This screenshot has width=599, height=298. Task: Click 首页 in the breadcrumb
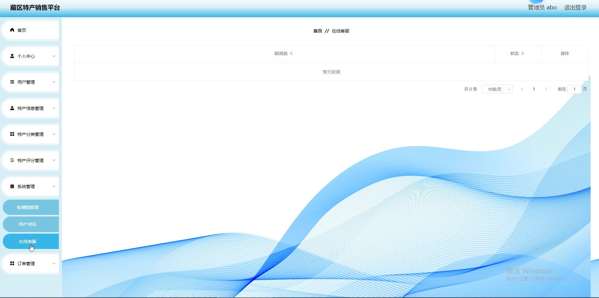(318, 31)
